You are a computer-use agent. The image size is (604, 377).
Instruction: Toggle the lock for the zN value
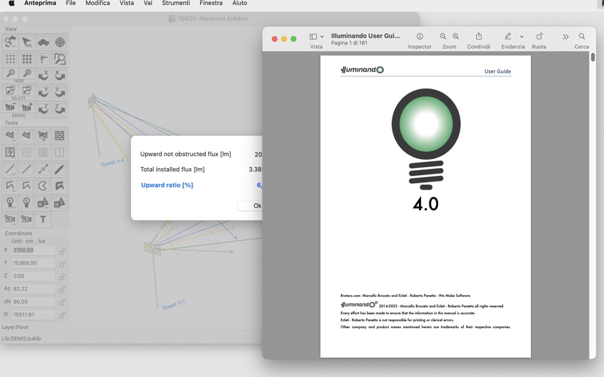pos(62,302)
